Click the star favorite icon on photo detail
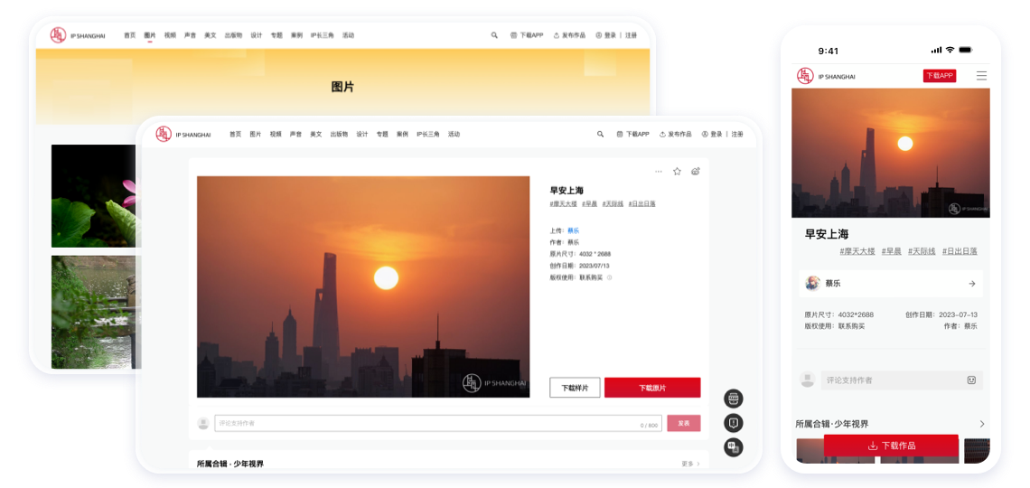Viewport: 1030px width, 488px height. (x=677, y=171)
